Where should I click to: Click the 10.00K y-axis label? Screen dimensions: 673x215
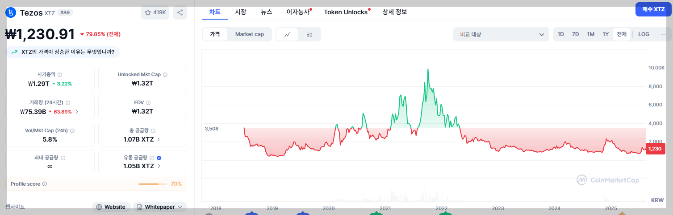click(x=657, y=68)
